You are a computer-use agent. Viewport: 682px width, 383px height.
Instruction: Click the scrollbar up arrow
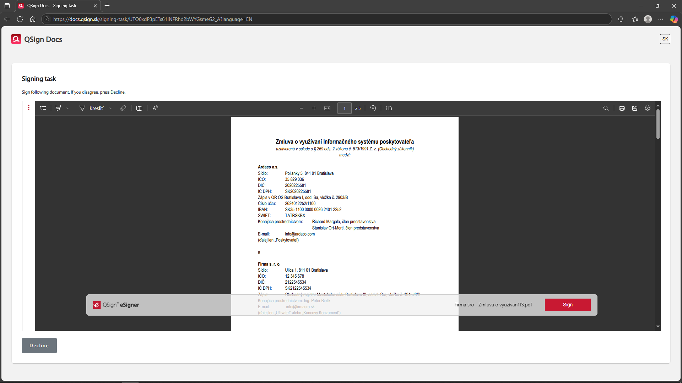[658, 105]
